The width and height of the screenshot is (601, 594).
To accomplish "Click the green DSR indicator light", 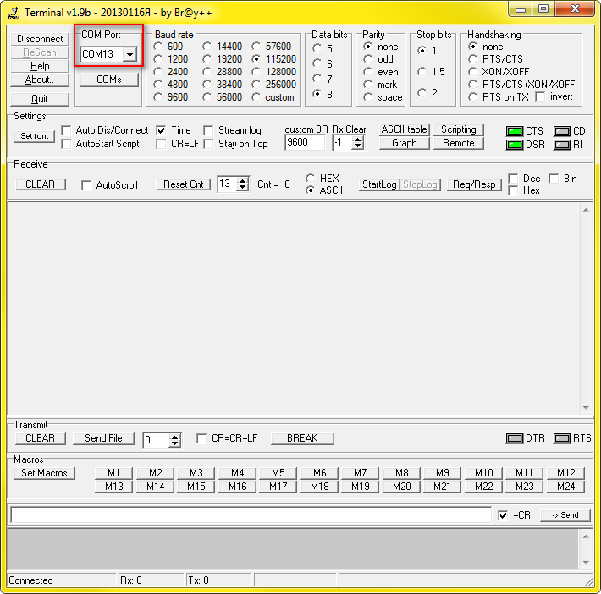I will [x=514, y=145].
